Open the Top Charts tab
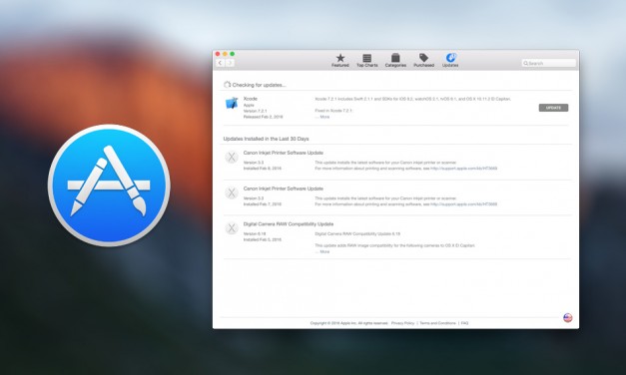The image size is (626, 375). click(x=366, y=60)
